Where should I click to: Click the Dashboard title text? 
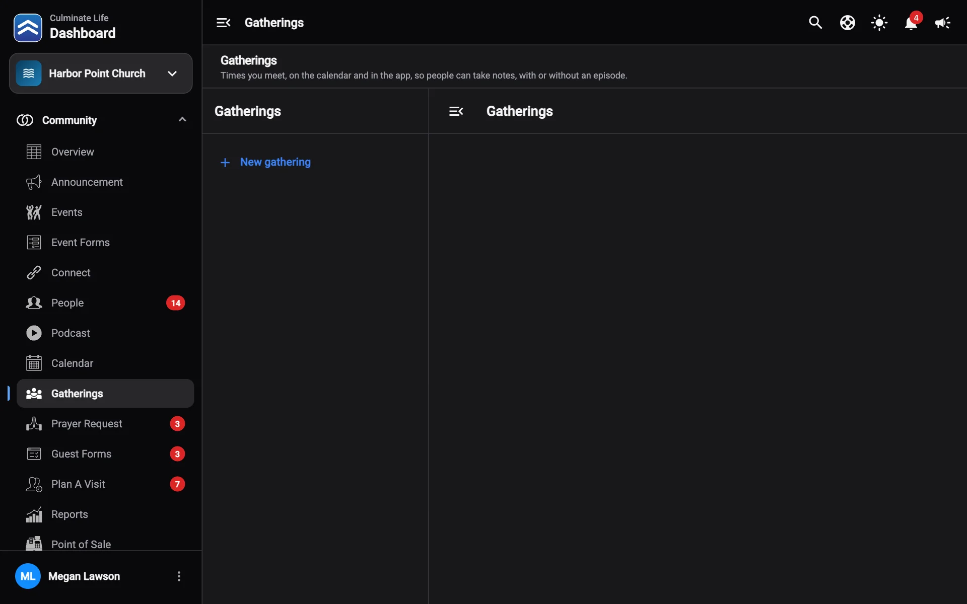83,33
